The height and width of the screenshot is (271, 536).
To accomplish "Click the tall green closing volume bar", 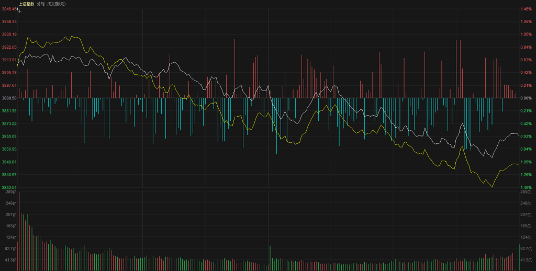I will click(519, 257).
